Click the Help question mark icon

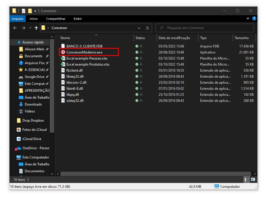click(254, 18)
